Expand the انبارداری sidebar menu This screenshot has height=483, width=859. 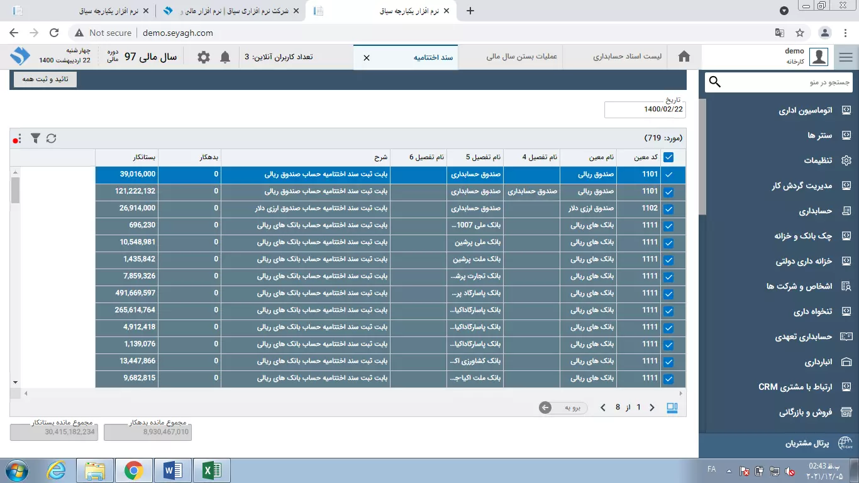(817, 362)
